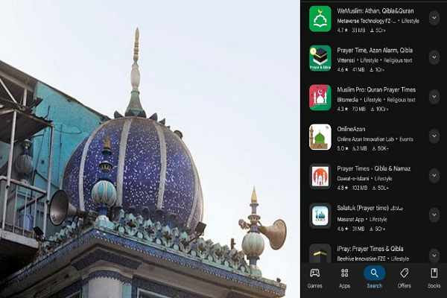The height and width of the screenshot is (298, 447).
Task: Tap the Prayer Times - Qibla & Namaz icon
Action: (320, 176)
